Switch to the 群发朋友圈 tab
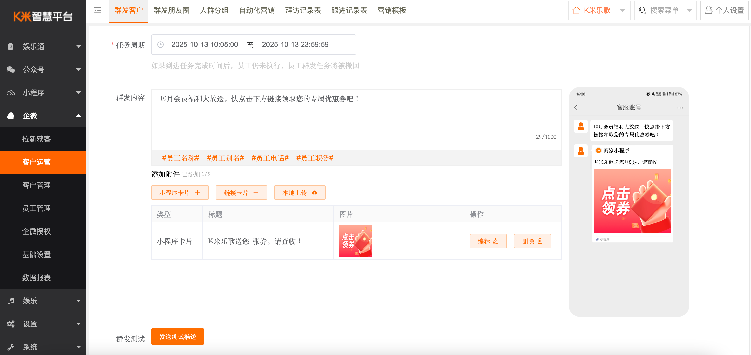 [171, 11]
